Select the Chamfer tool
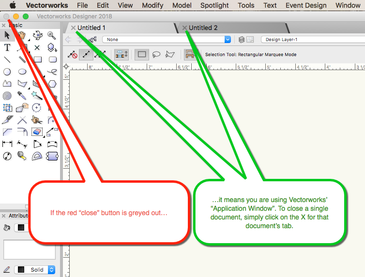 click(7, 132)
